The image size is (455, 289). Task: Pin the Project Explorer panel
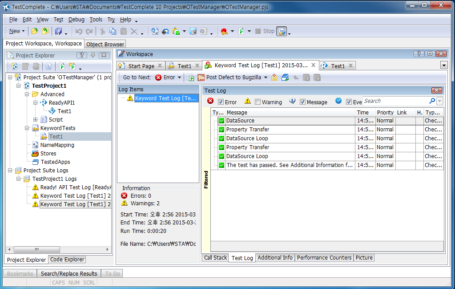pyautogui.click(x=93, y=55)
